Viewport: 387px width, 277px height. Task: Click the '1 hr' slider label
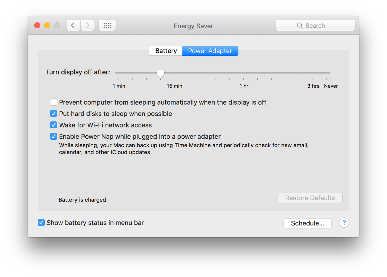pos(244,86)
